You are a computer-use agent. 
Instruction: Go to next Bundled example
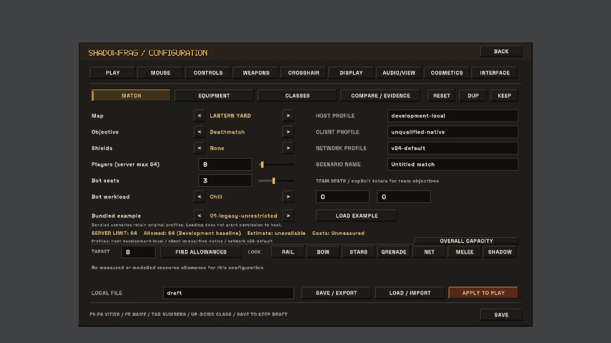288,216
